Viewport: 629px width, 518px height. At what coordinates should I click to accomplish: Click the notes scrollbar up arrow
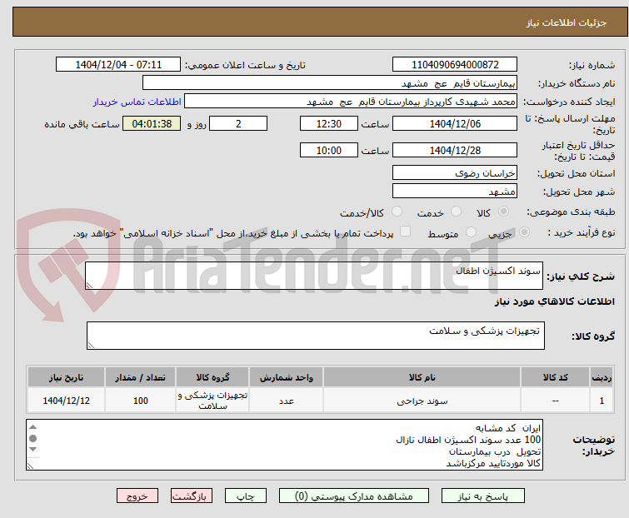pyautogui.click(x=33, y=427)
